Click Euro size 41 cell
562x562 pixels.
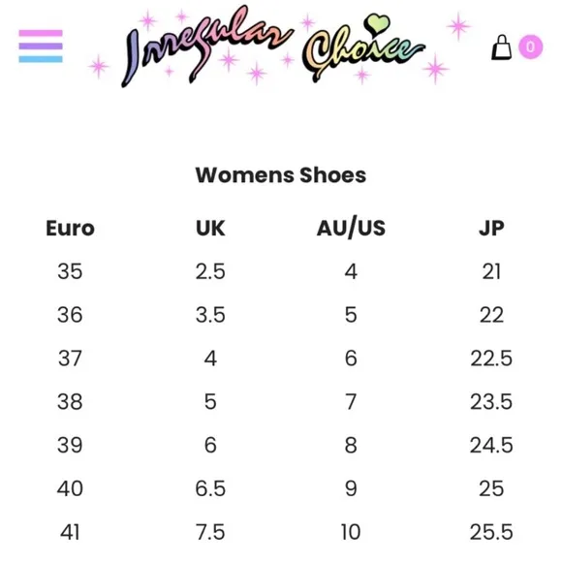pyautogui.click(x=70, y=532)
